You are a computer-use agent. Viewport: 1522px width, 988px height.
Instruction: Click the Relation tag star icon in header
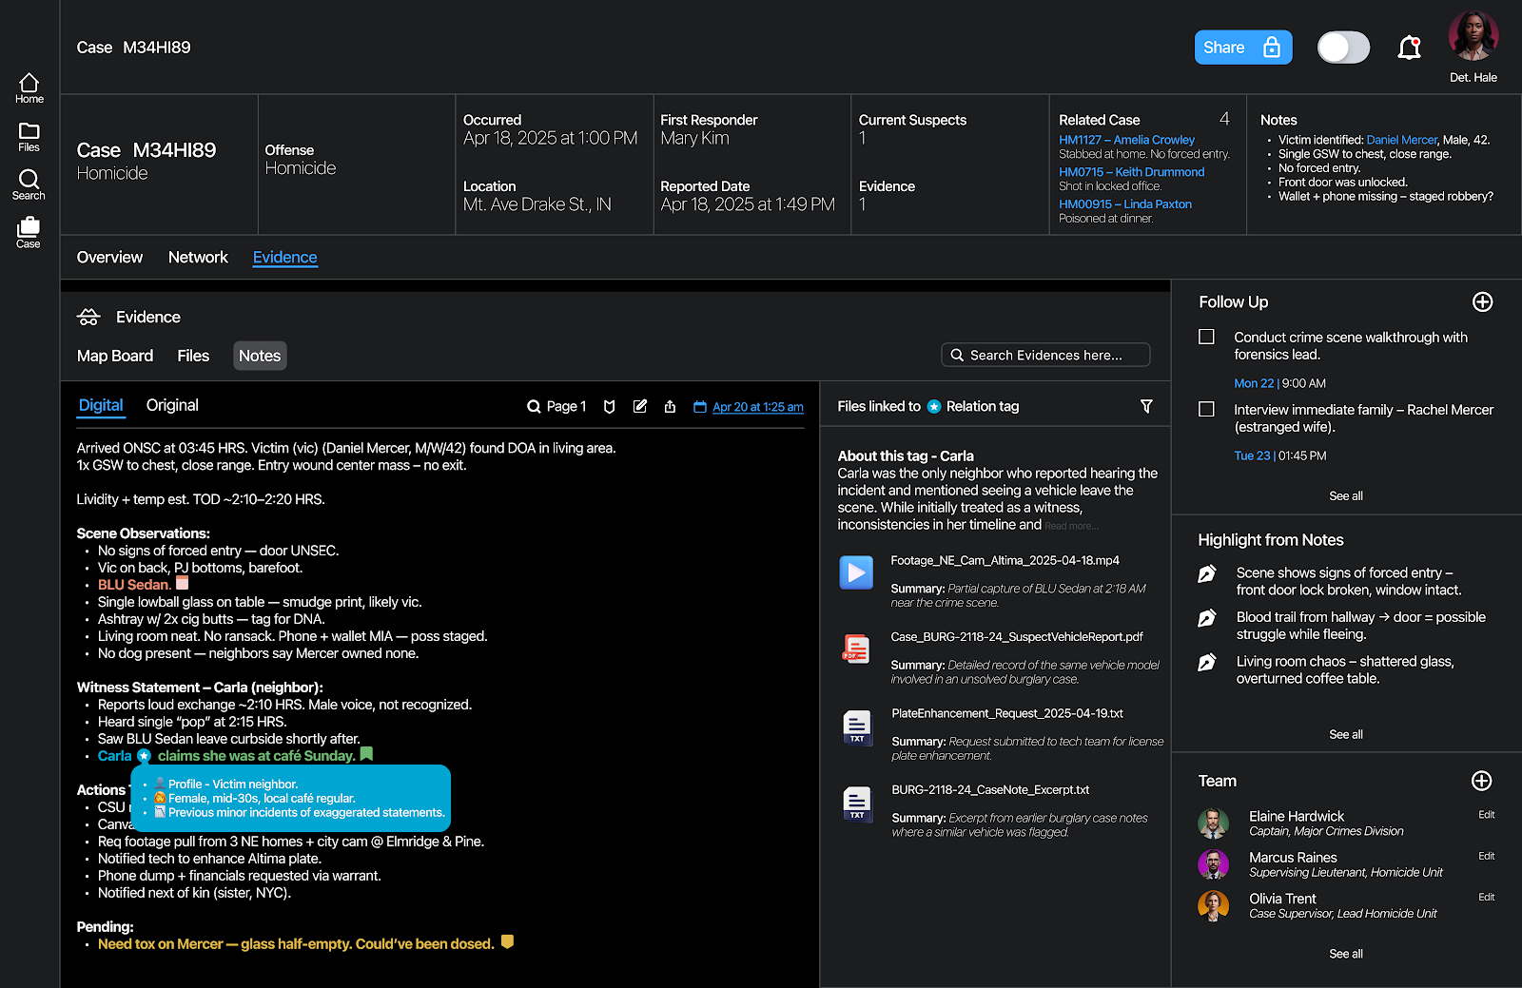[934, 407]
